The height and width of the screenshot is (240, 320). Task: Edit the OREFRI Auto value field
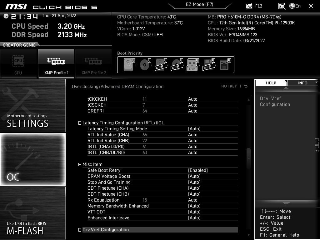[192, 111]
